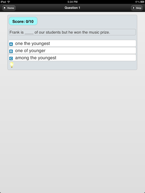The image size is (145, 193).
Task: Select the blue B letter badge
Action: point(11,51)
